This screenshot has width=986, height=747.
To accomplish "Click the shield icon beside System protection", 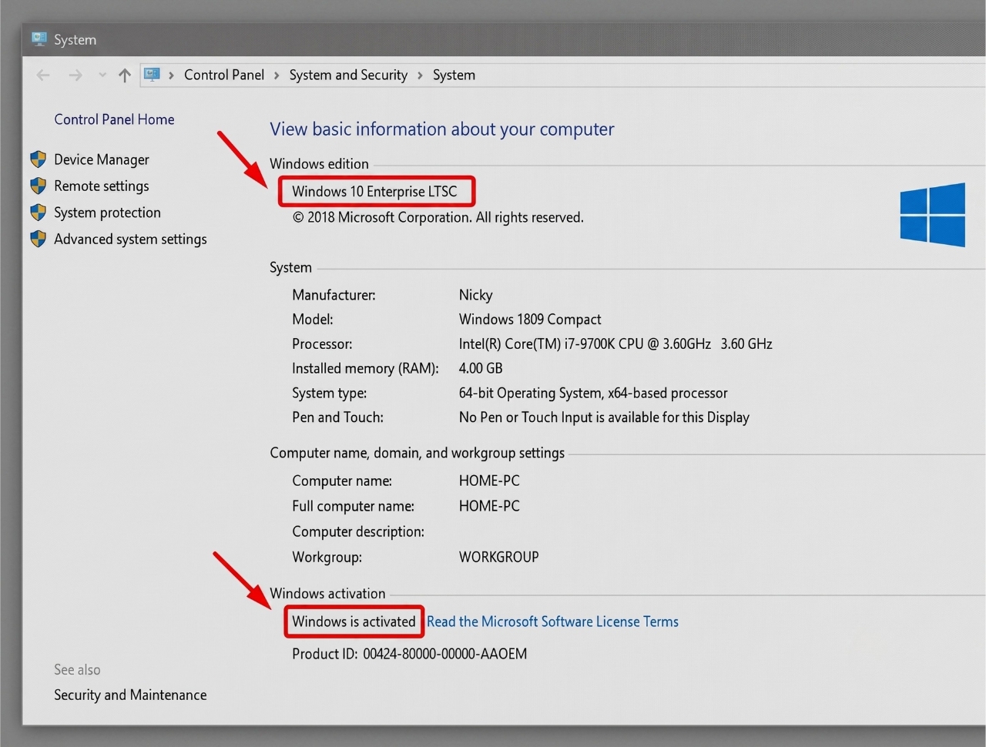I will click(39, 212).
